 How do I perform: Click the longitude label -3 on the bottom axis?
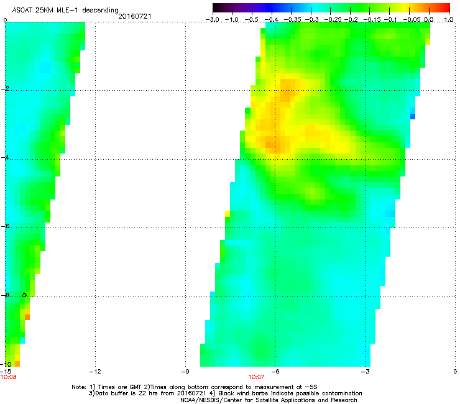coord(365,371)
